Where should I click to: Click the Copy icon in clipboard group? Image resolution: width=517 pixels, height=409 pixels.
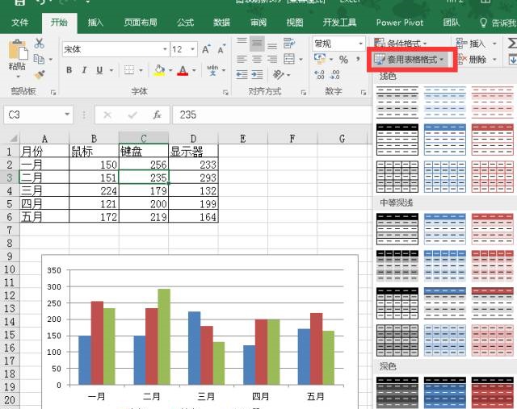click(39, 59)
